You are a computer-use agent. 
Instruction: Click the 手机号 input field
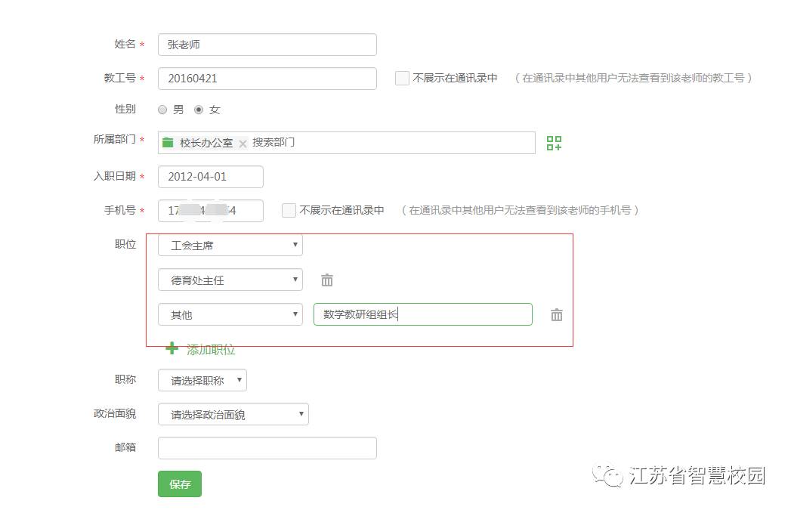tap(210, 210)
